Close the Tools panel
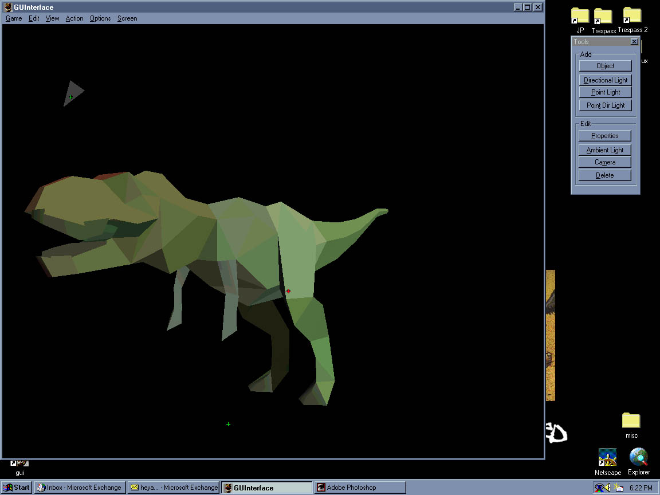The image size is (660, 495). [634, 41]
